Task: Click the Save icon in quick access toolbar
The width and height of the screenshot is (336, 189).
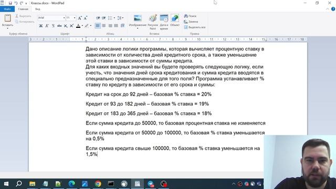Action: pyautogui.click(x=10, y=3)
